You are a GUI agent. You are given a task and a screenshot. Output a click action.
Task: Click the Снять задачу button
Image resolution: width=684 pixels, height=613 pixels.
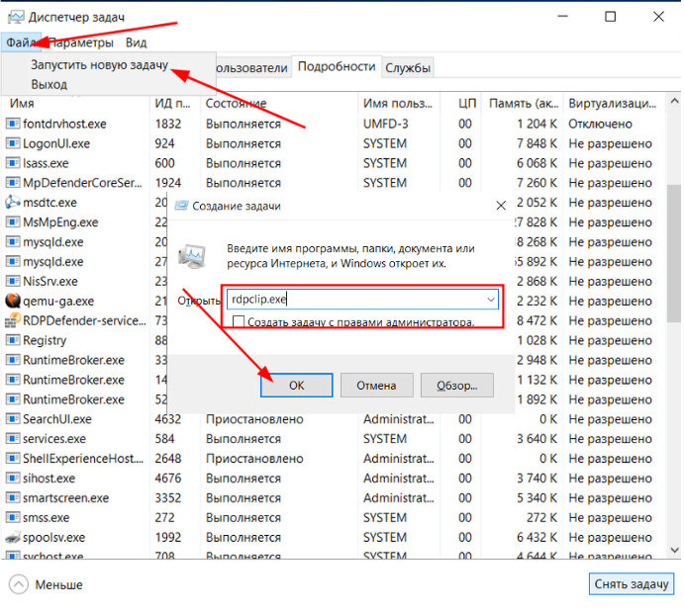631,584
